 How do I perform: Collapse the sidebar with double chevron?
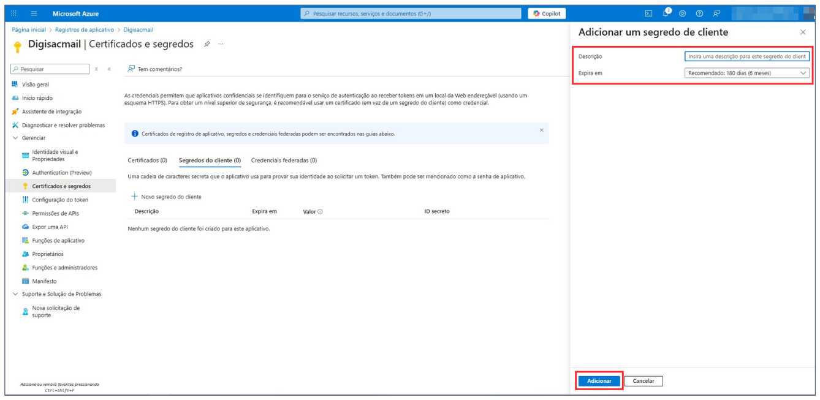click(109, 69)
